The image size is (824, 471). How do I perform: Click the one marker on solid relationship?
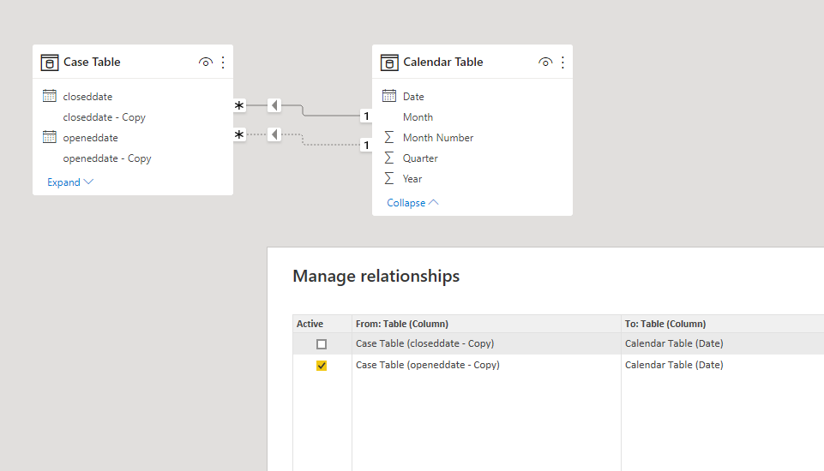pyautogui.click(x=366, y=116)
